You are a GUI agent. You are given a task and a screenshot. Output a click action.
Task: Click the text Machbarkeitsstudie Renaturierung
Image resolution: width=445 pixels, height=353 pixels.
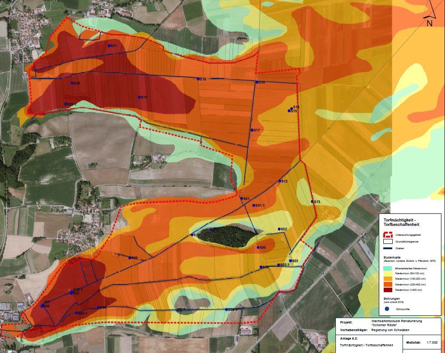[396, 321]
